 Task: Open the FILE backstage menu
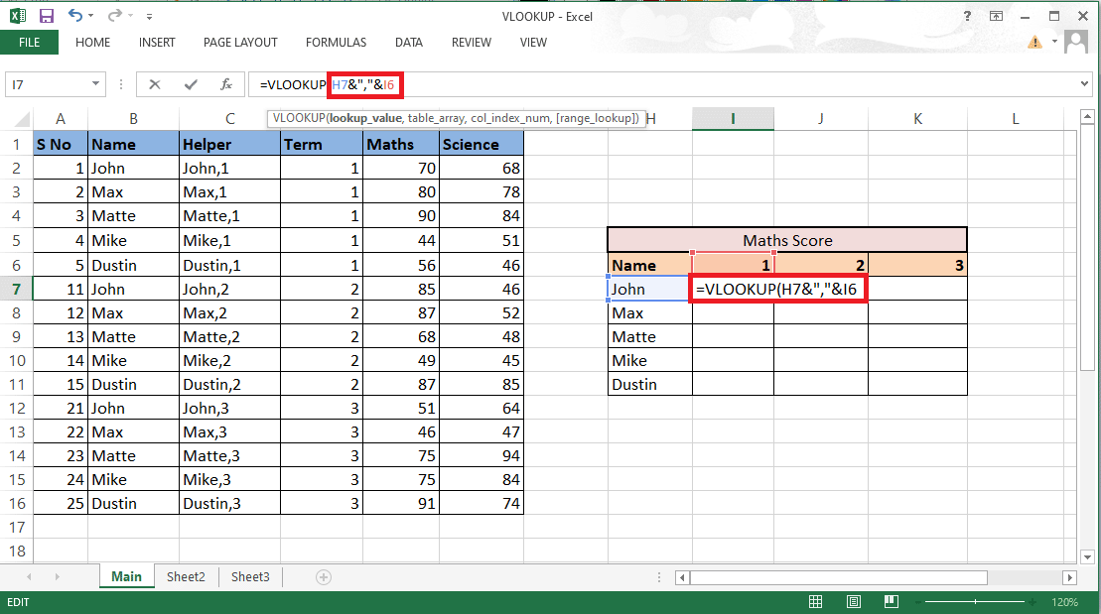29,43
